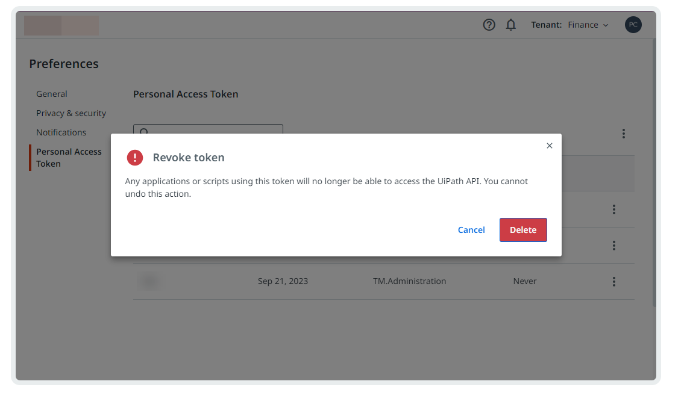Confirm with the red Delete button
The height and width of the screenshot is (396, 684).
(523, 230)
